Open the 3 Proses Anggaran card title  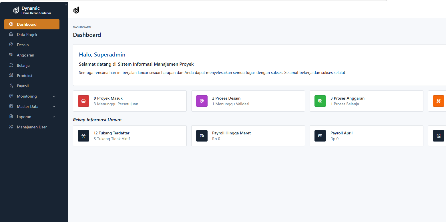[347, 98]
